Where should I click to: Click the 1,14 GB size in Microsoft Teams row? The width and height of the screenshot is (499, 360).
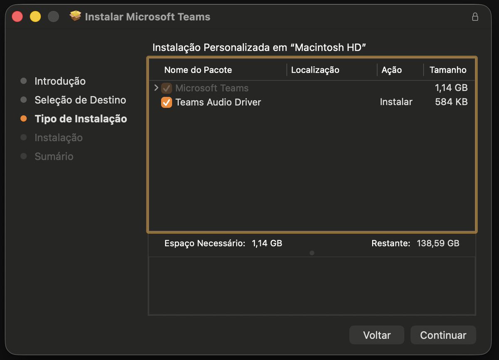451,88
